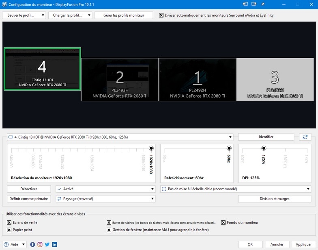Open DisplayFusion Instagram page icon
Viewport: 318px width, 250px height.
pyautogui.click(x=40, y=244)
